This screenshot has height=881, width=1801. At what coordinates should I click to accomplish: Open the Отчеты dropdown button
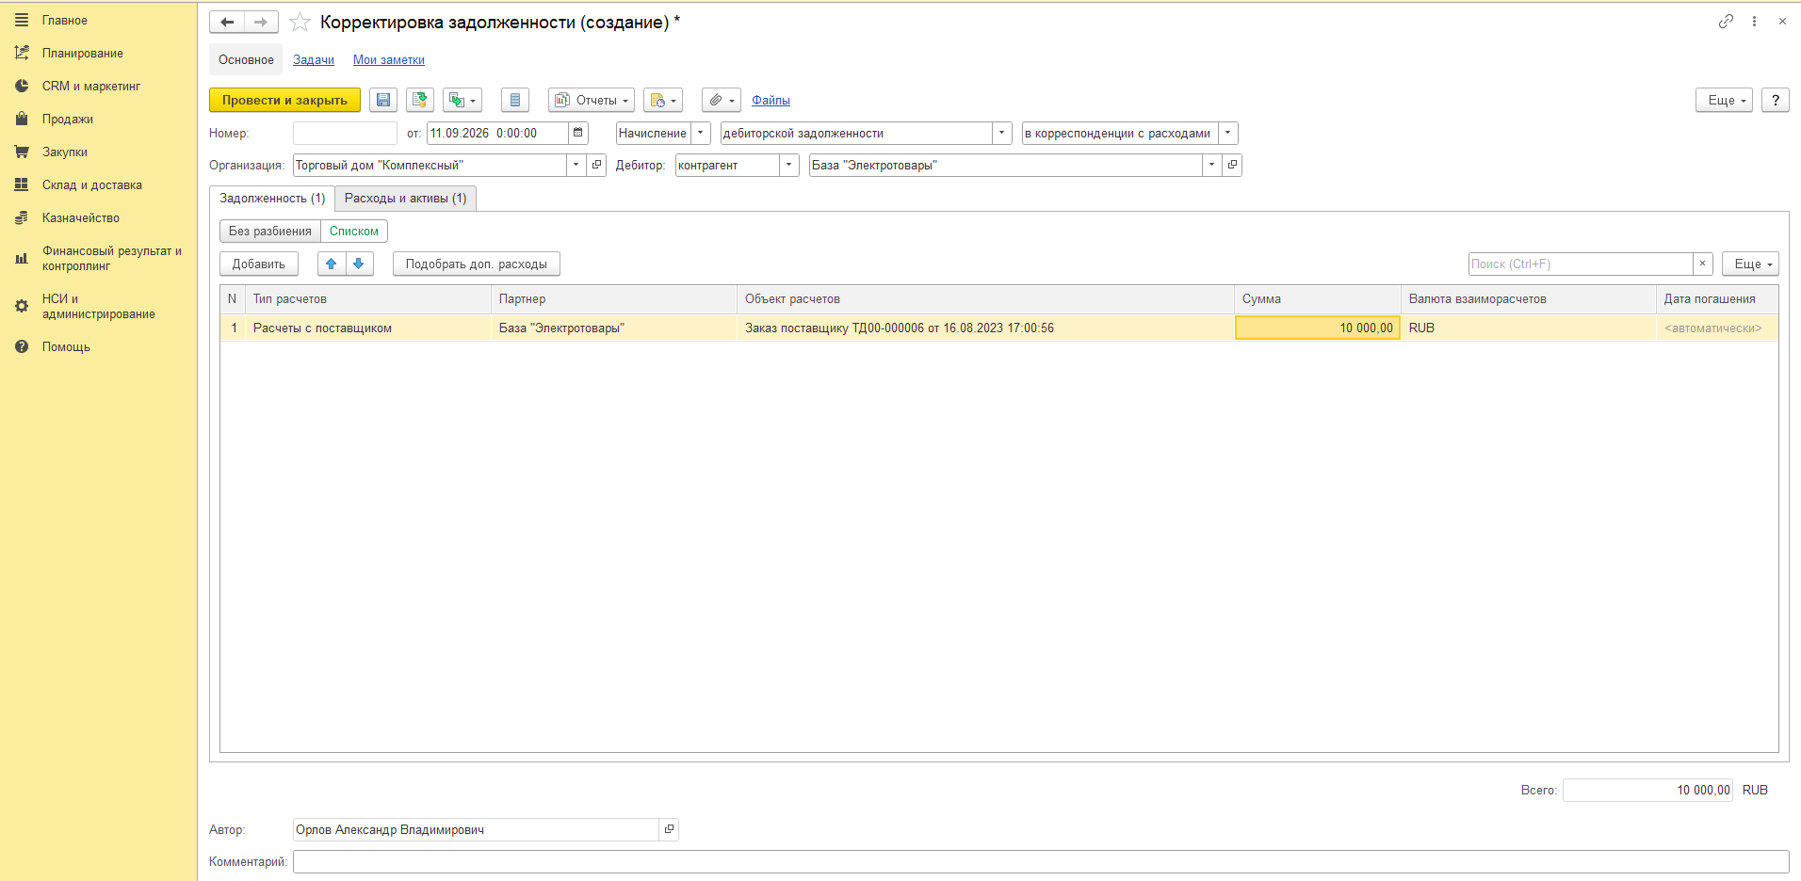click(592, 100)
